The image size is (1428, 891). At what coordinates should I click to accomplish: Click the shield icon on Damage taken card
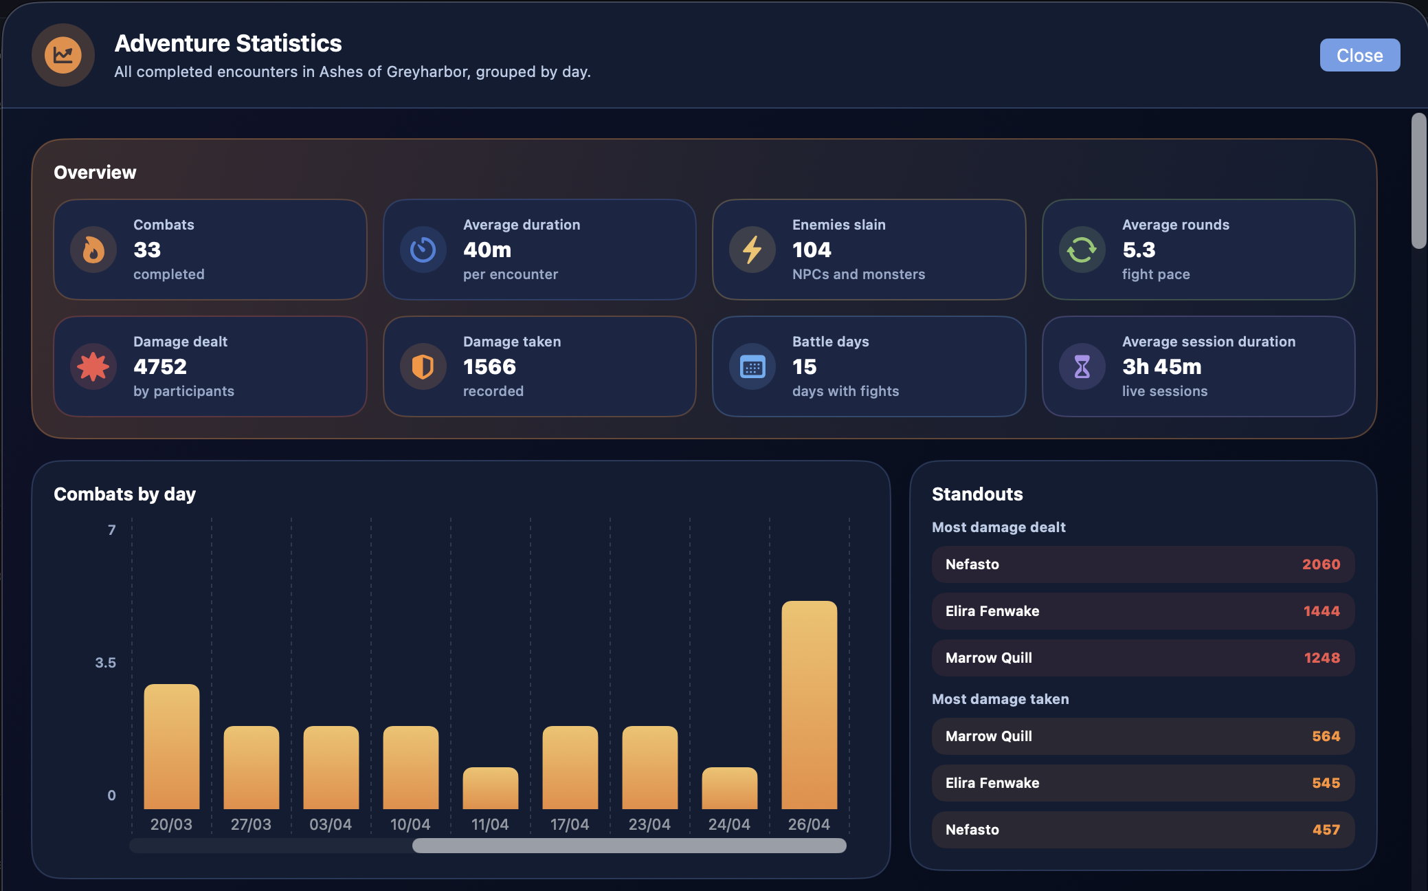click(423, 366)
